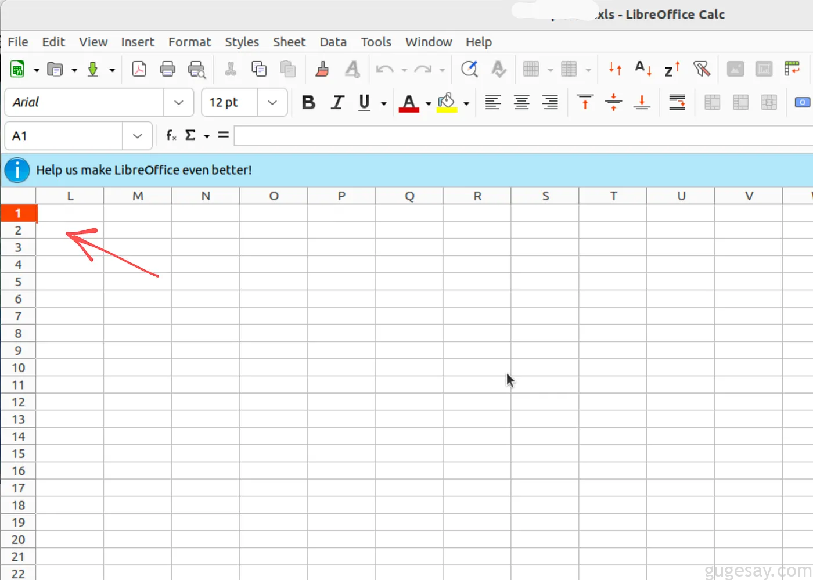Screen dimensions: 813x580
Task: Open the Sort dialog icon
Action: click(615, 70)
